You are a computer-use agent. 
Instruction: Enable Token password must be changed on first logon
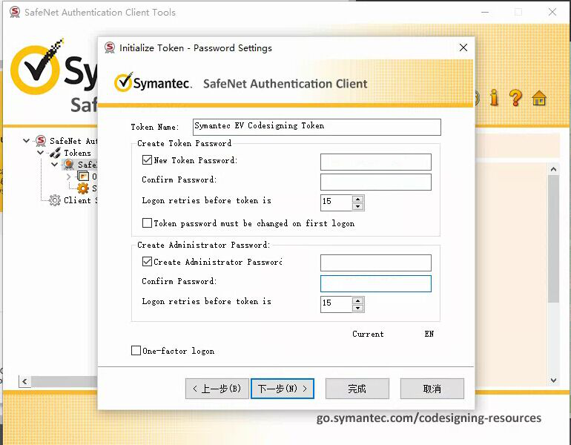147,222
